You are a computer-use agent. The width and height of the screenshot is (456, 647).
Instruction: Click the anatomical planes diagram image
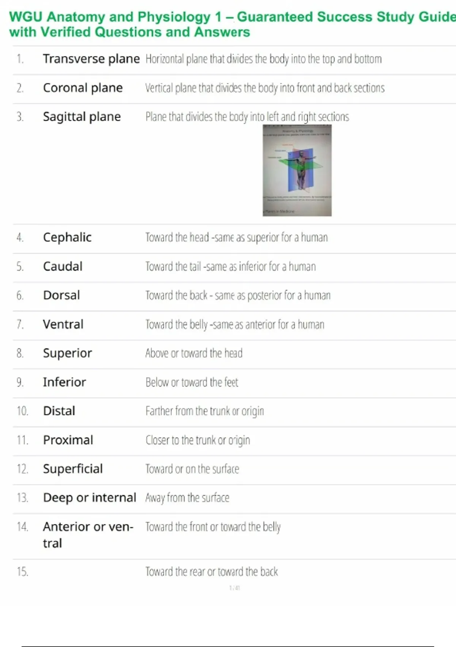(297, 171)
